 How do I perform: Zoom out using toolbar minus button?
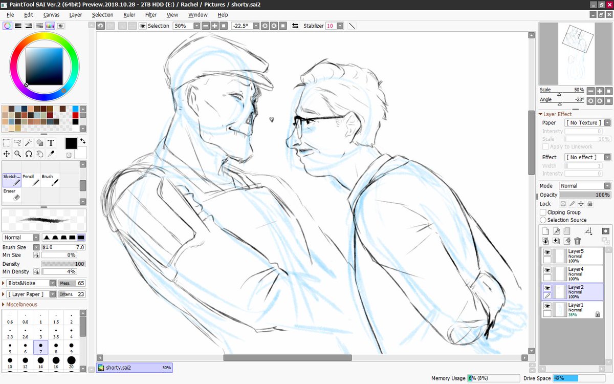coord(206,26)
